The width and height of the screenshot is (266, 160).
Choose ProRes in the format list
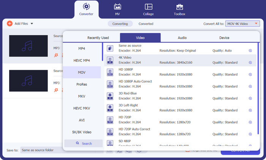[x=82, y=84]
